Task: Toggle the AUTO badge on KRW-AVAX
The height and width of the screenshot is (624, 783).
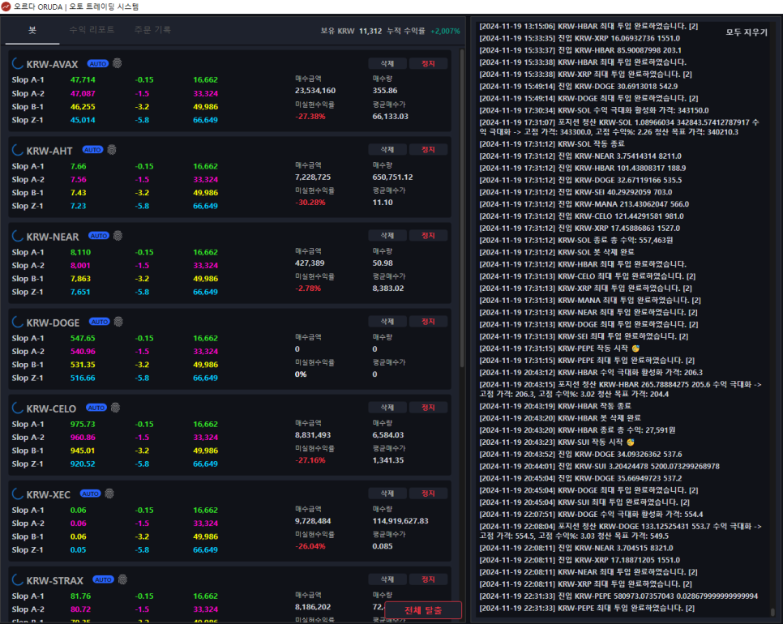Action: [x=98, y=64]
